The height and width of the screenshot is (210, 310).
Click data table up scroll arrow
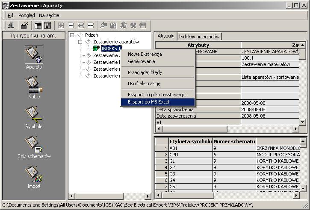(x=303, y=141)
